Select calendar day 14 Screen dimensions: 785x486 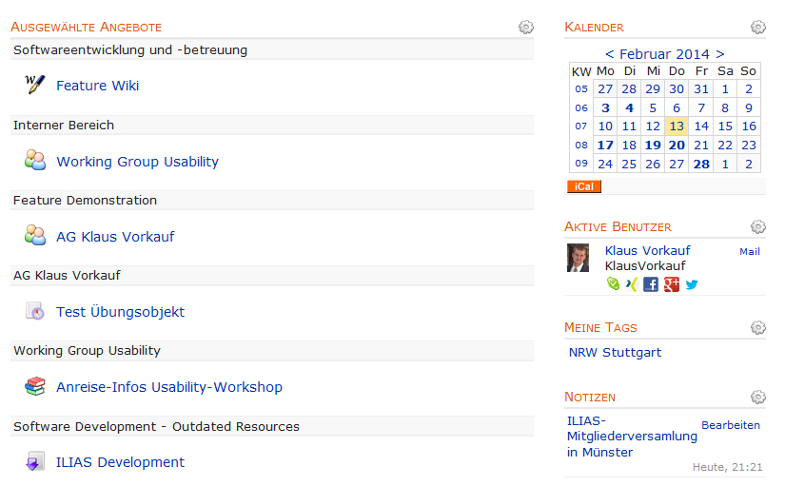[x=701, y=126]
